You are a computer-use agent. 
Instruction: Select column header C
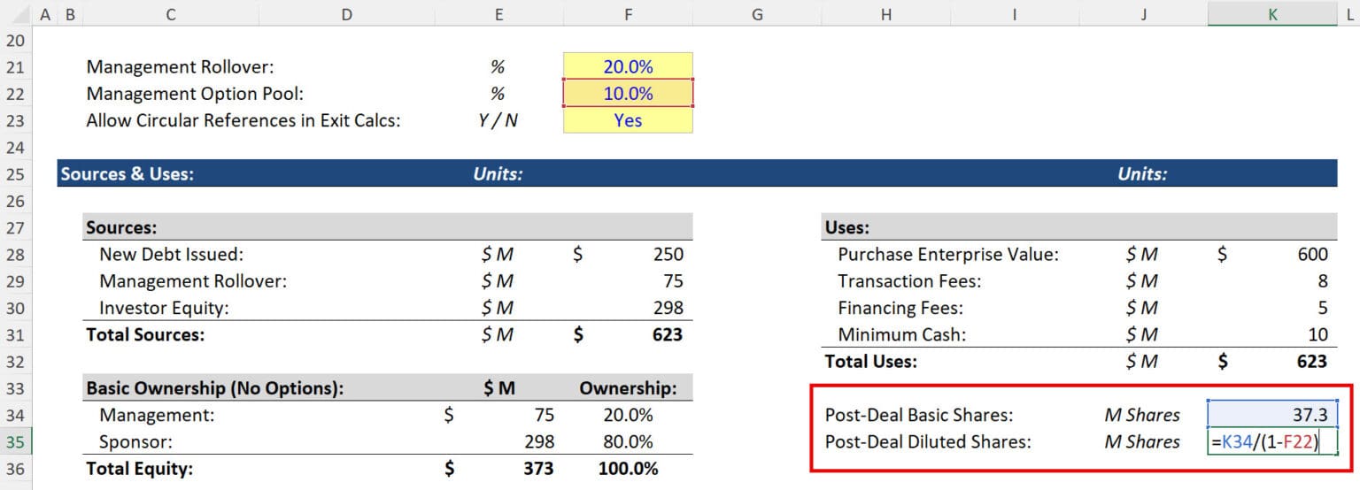170,14
